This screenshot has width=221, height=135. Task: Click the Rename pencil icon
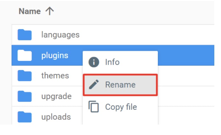94,85
